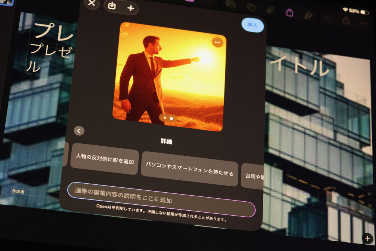The image size is (376, 251).
Task: Open the purple Format brush icon in toolbar
Action: (290, 13)
